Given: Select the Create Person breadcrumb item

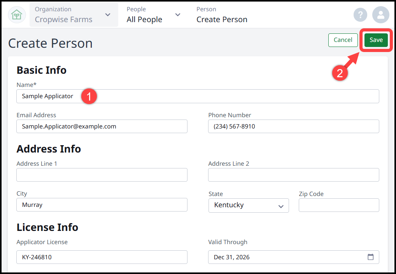Looking at the screenshot, I should point(222,19).
